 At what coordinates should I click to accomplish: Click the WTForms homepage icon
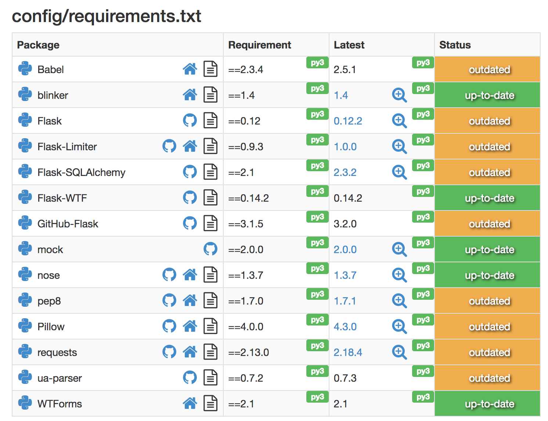coord(190,403)
